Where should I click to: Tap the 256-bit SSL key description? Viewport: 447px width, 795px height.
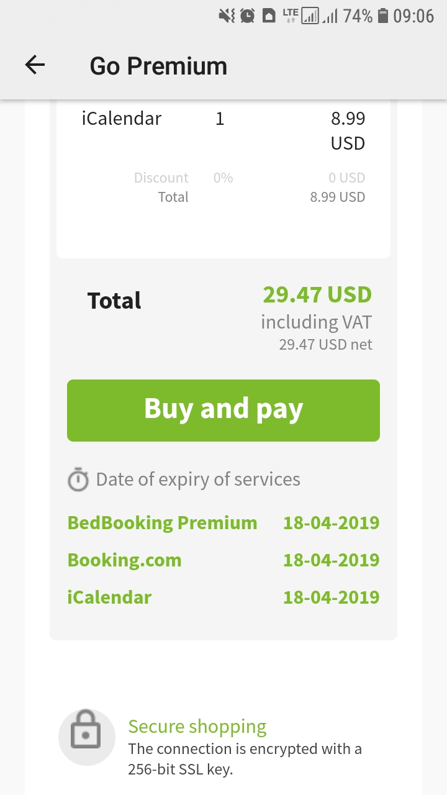(245, 759)
